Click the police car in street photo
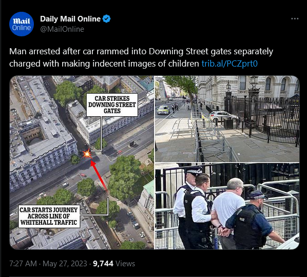This screenshot has width=307, height=277. coord(163,110)
